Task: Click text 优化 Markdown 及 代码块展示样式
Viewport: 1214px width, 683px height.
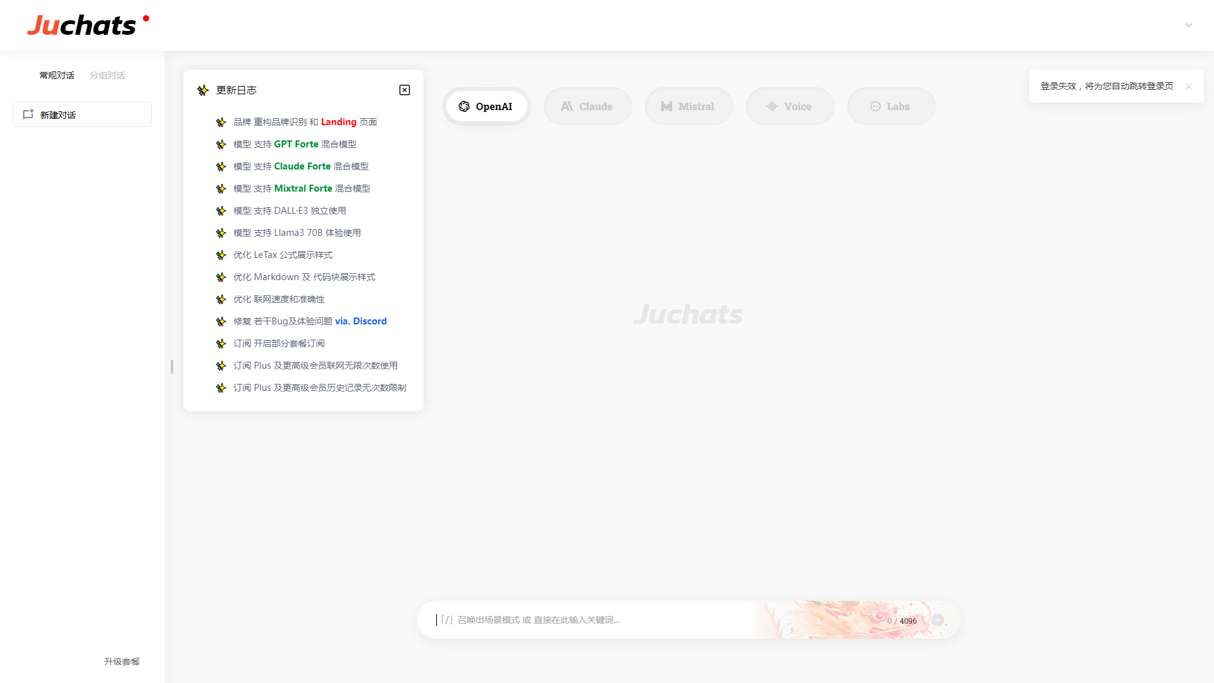Action: tap(304, 277)
